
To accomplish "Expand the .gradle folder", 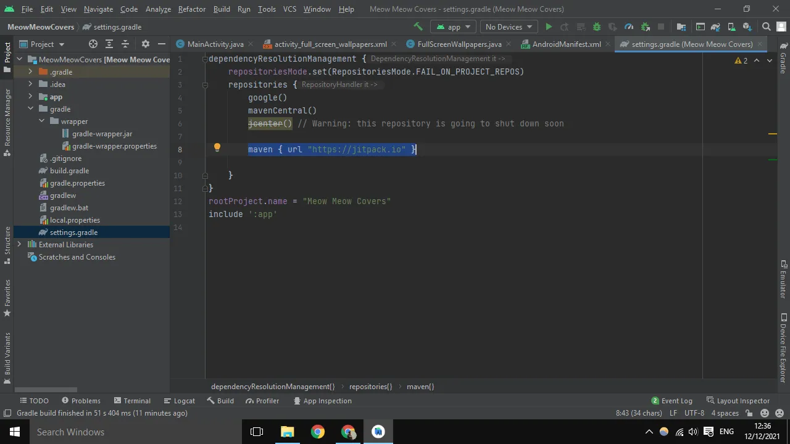I will pyautogui.click(x=30, y=72).
